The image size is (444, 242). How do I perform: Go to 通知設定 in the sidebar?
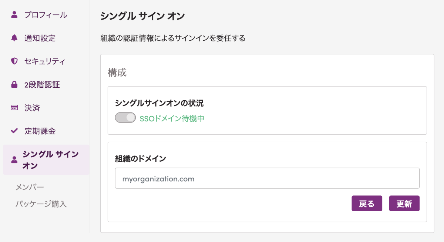[x=40, y=38]
